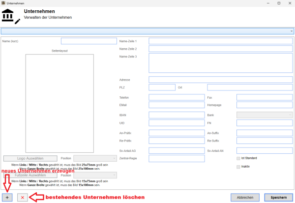295x203 pixels.
Task: Focus the Name (kurz) input field
Action: [x=89, y=41]
